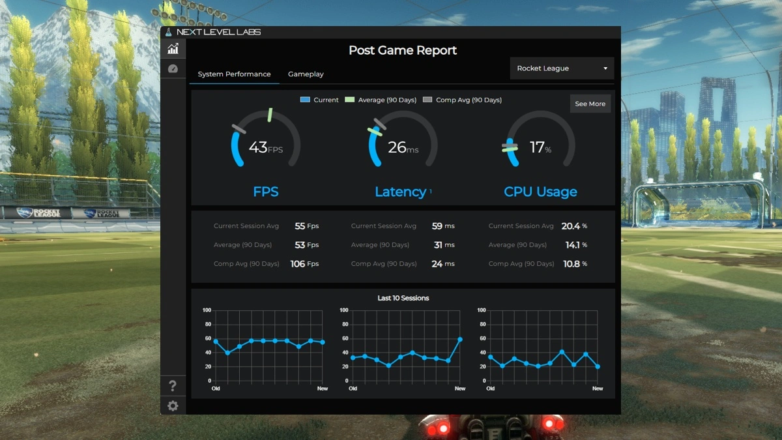Click the Average (90 Days) 14.1 % value

coord(576,245)
